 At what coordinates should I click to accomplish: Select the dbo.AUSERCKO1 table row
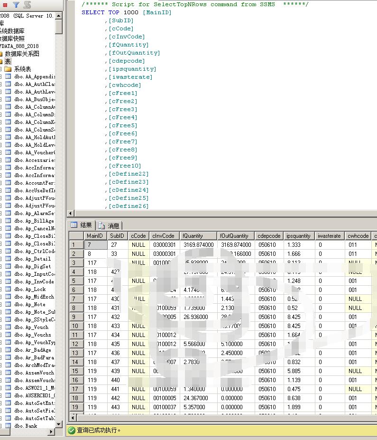(x=35, y=395)
